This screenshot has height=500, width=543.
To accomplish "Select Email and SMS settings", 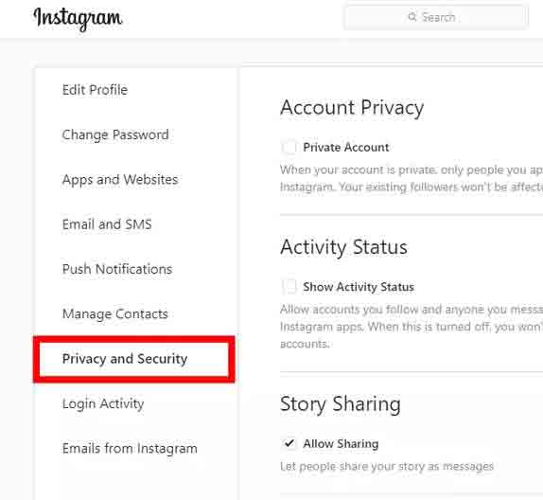I will (x=107, y=224).
